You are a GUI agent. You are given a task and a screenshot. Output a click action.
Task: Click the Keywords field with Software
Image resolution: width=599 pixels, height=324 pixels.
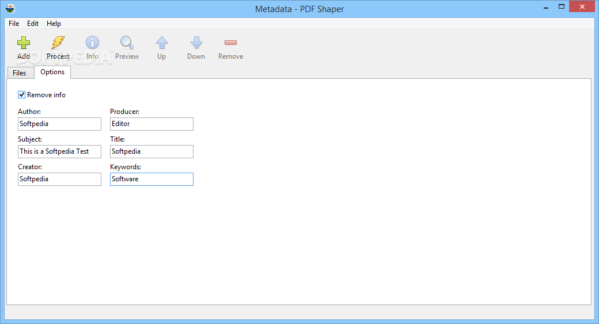[151, 180]
